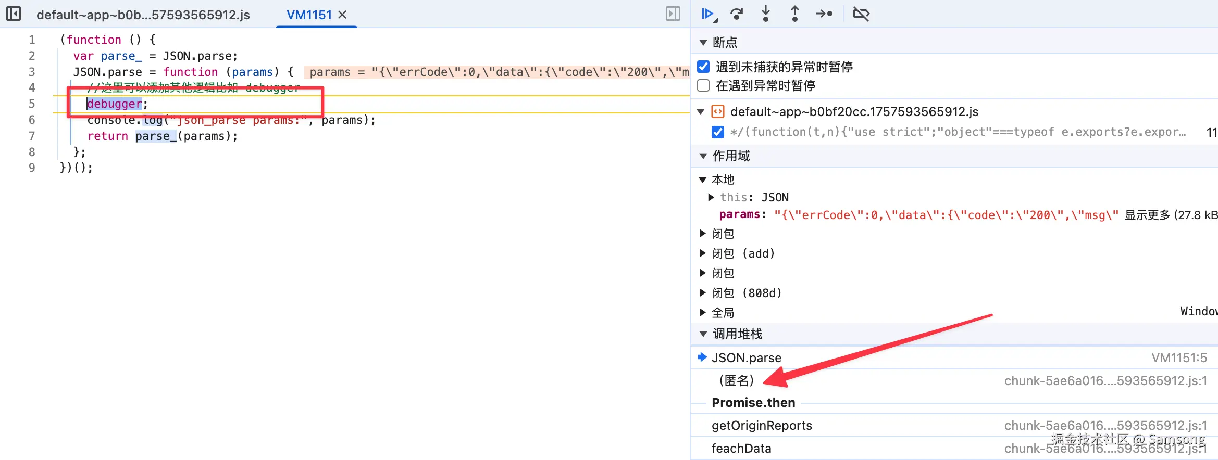Toggle the navigator sidebar icon
The height and width of the screenshot is (460, 1218).
(x=14, y=14)
